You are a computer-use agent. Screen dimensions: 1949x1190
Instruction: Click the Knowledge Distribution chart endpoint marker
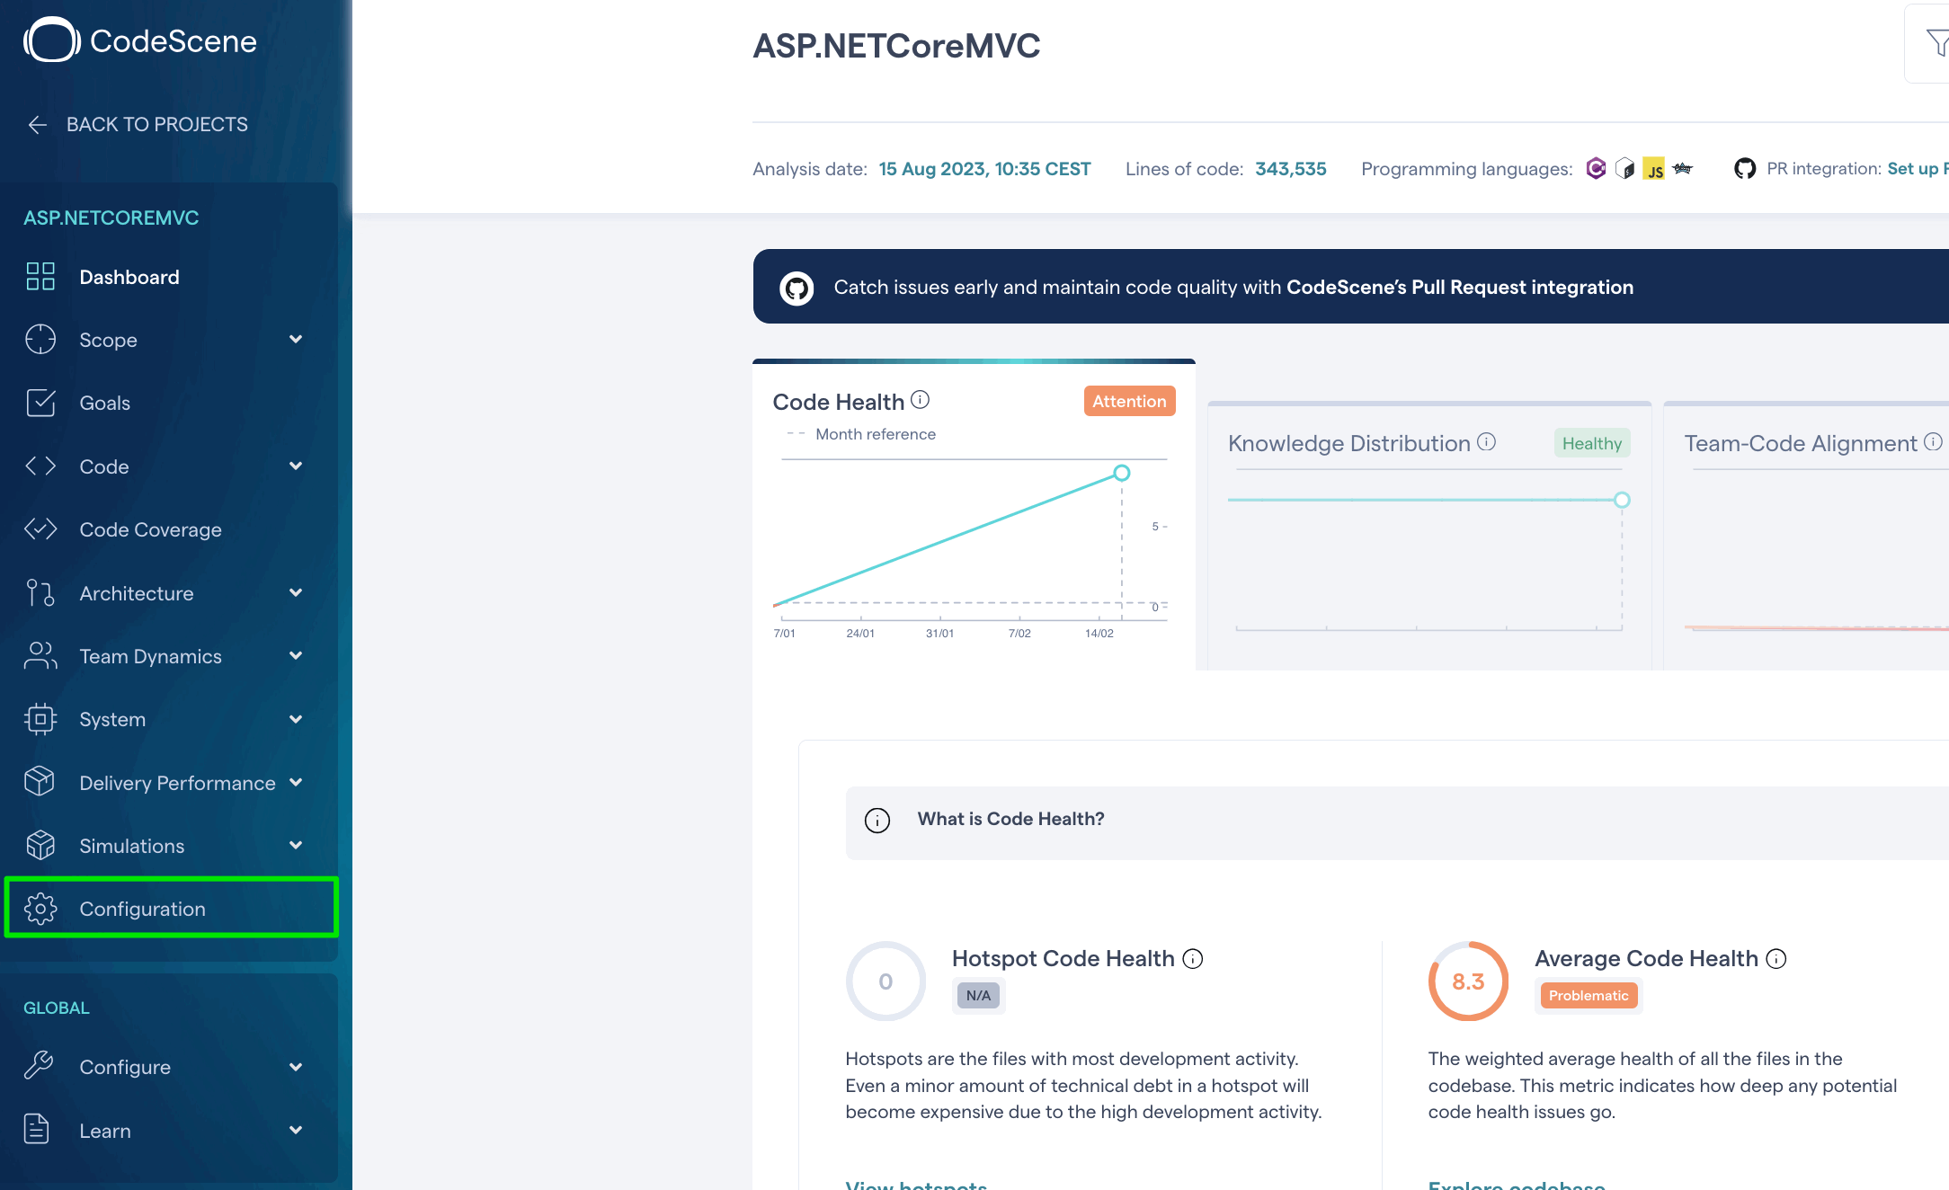pos(1622,500)
